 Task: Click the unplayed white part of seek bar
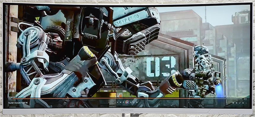[222, 98]
